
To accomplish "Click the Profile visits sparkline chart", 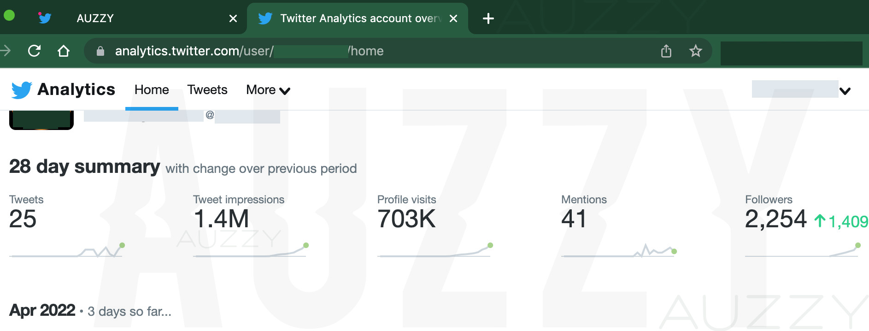I will (x=435, y=250).
